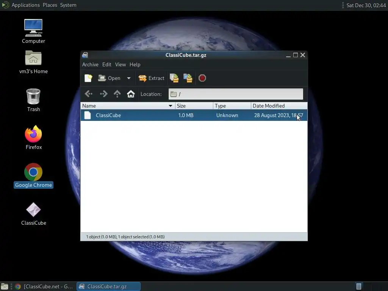Click the show desktop icon in the bottom panel

(5, 286)
